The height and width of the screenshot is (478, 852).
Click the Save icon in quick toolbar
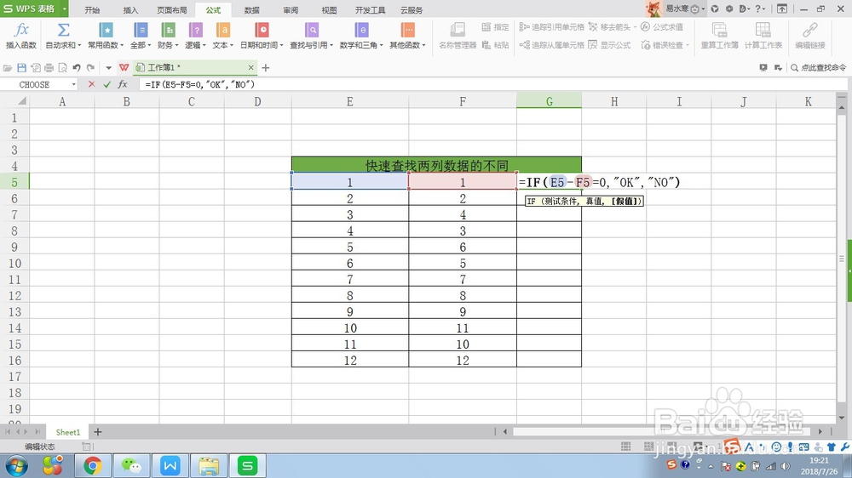tap(22, 68)
